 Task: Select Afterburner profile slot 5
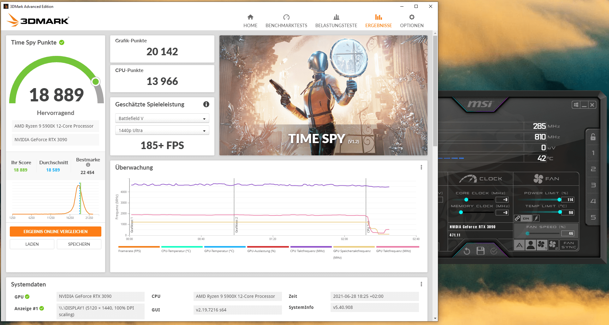pos(593,217)
